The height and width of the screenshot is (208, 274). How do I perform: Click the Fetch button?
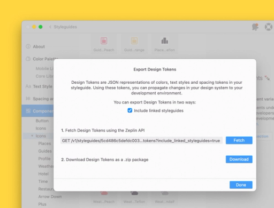coord(239,140)
